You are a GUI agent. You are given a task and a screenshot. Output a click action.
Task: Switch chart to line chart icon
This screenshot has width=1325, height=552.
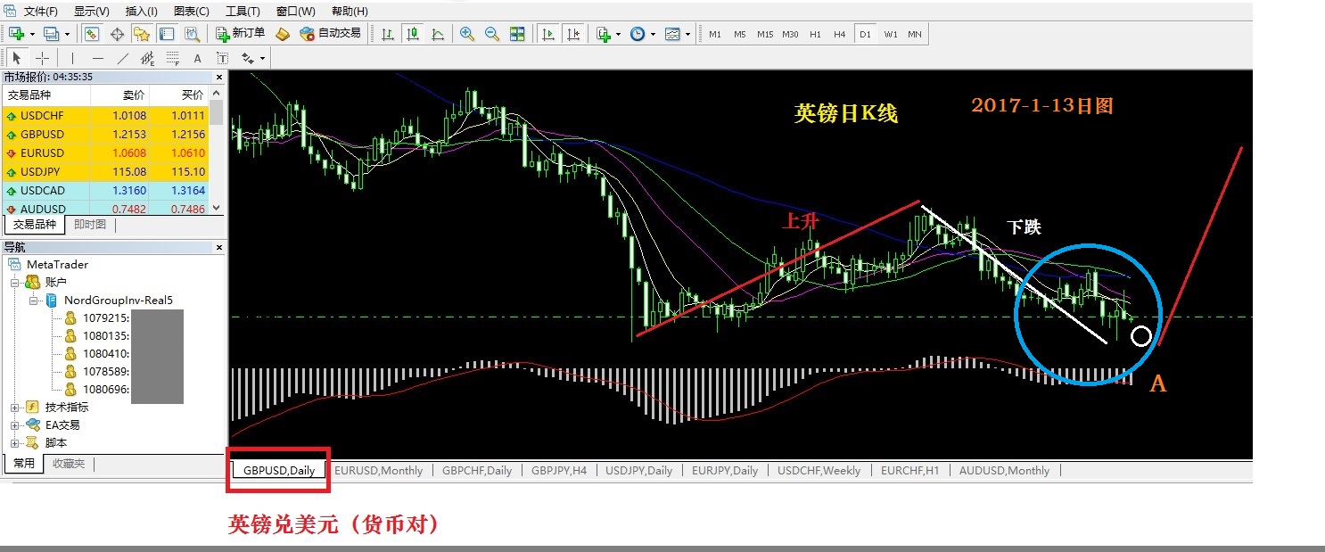pos(438,34)
